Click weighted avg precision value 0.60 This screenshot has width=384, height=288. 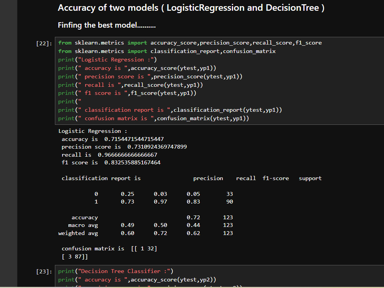pos(127,233)
